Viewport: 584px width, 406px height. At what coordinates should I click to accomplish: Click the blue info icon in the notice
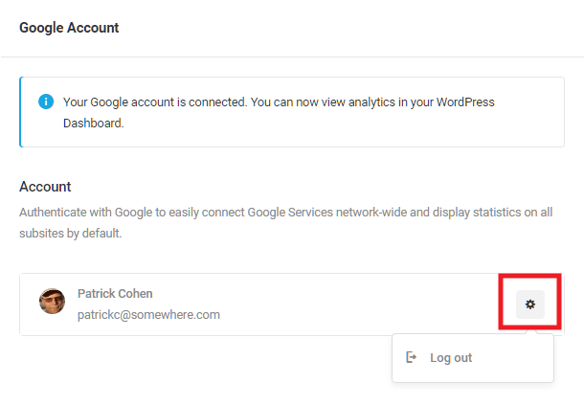click(46, 101)
